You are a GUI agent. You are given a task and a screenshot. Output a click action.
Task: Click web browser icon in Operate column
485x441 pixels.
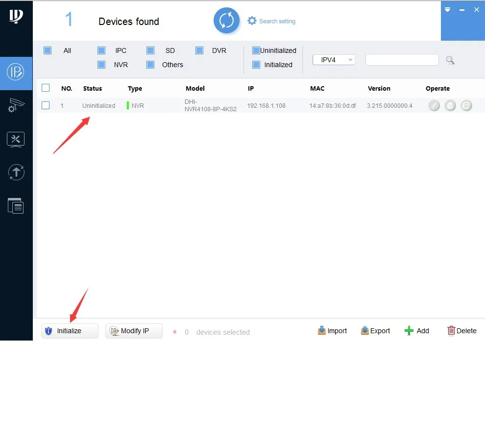466,105
